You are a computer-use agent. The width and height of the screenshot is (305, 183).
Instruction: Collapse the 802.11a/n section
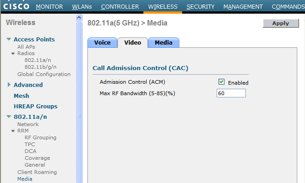[x=9, y=117]
